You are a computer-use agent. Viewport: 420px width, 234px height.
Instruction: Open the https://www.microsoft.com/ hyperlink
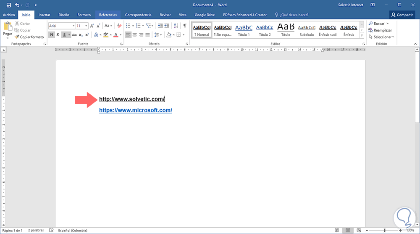pos(135,110)
